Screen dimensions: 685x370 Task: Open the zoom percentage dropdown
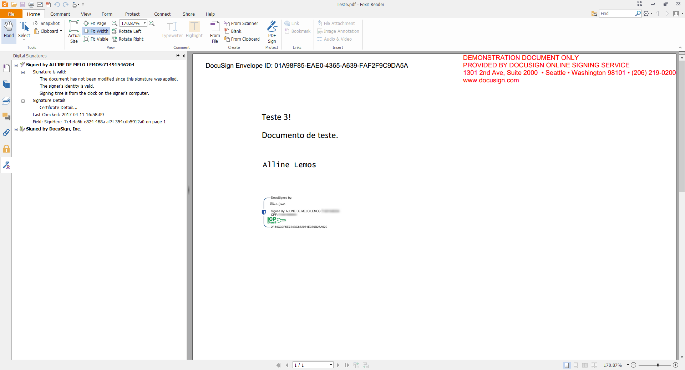click(144, 24)
